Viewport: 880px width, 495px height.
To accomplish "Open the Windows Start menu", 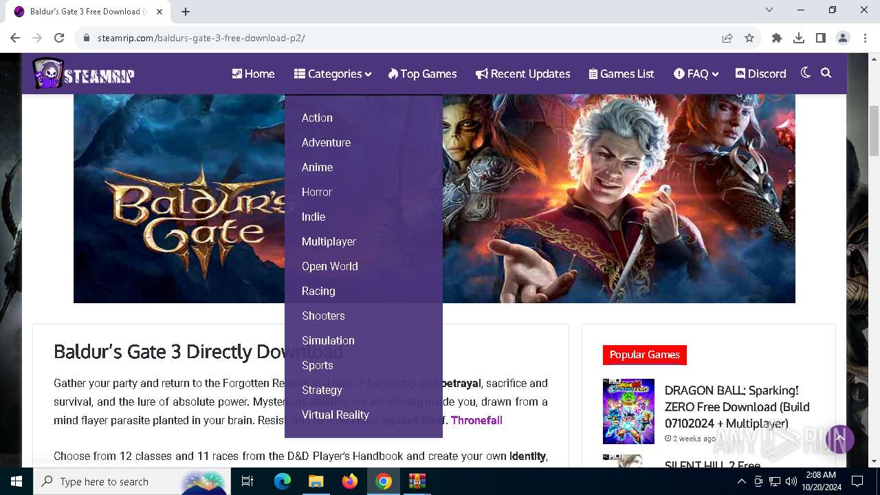I will 16,481.
